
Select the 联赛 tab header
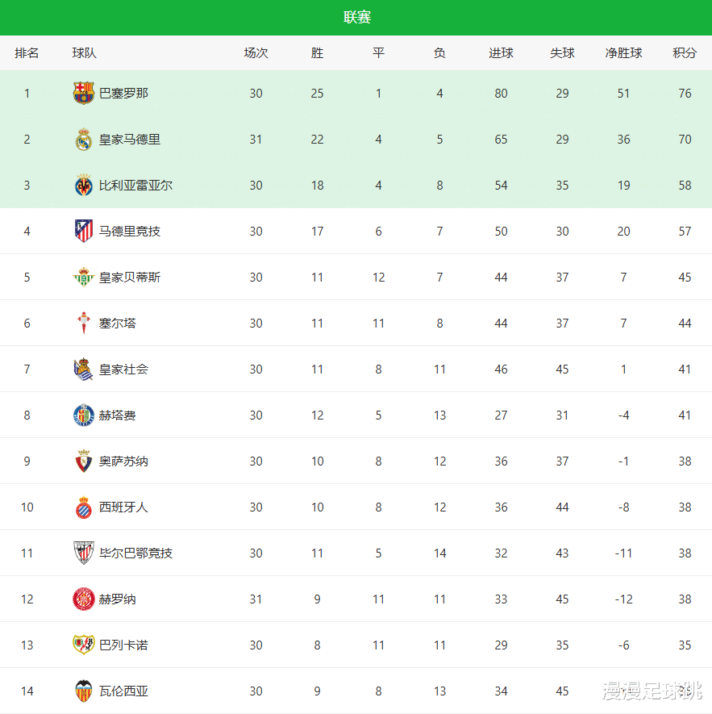tap(356, 18)
